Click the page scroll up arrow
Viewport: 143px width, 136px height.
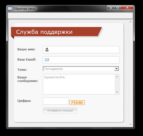(131, 22)
